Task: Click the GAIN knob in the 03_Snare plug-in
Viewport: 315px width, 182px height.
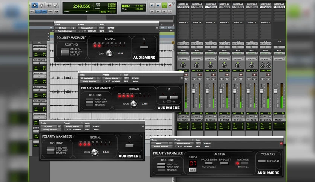Action: point(95,152)
